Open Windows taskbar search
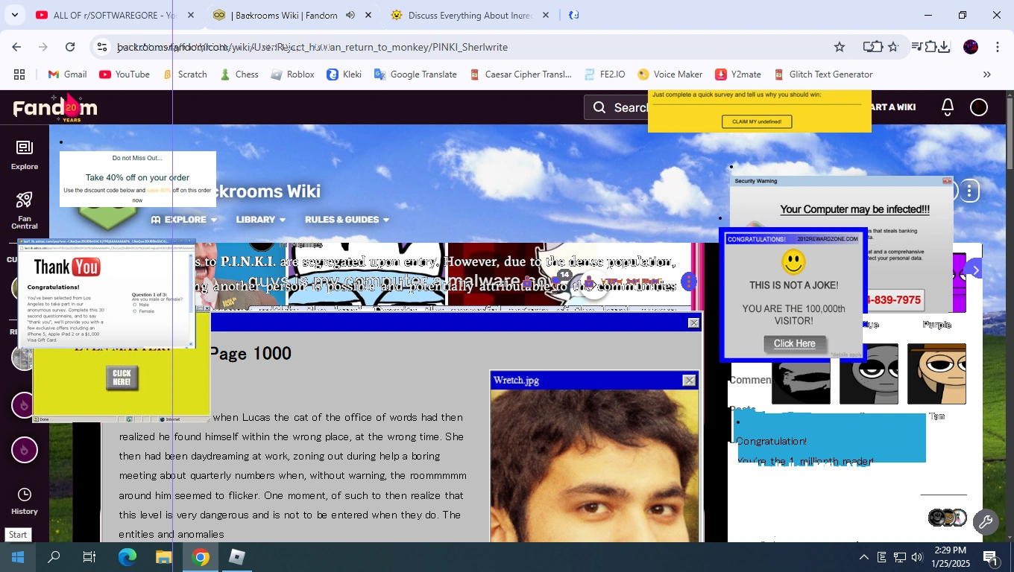Image resolution: width=1014 pixels, height=572 pixels. pos(54,557)
